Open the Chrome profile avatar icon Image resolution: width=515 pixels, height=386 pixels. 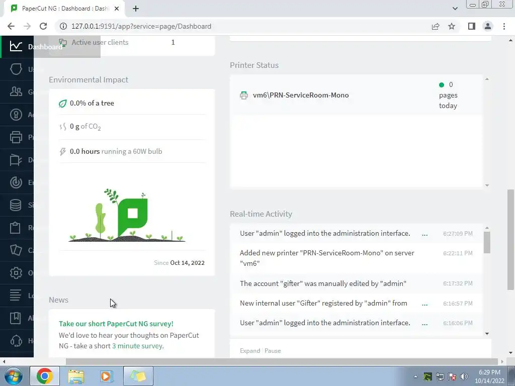tap(488, 26)
